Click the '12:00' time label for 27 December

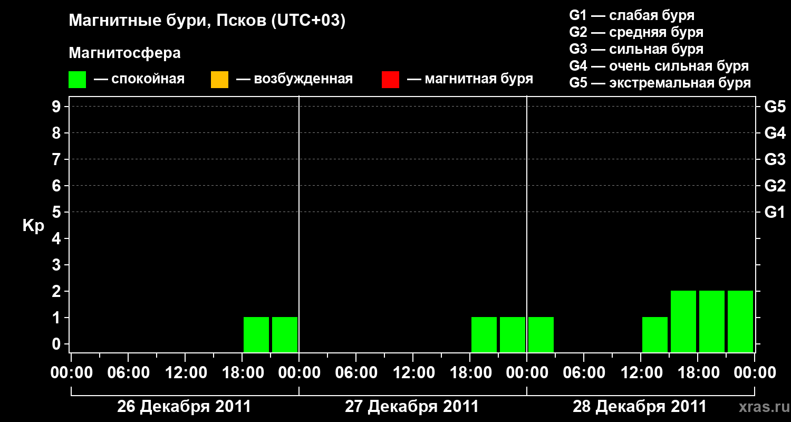pyautogui.click(x=413, y=372)
